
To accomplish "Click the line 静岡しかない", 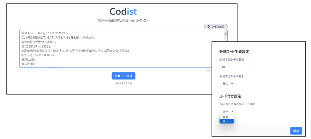I will point(29,59).
